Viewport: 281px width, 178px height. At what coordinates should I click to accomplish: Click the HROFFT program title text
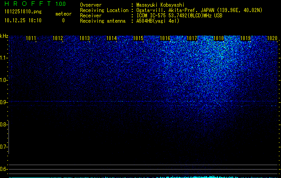(28, 4)
